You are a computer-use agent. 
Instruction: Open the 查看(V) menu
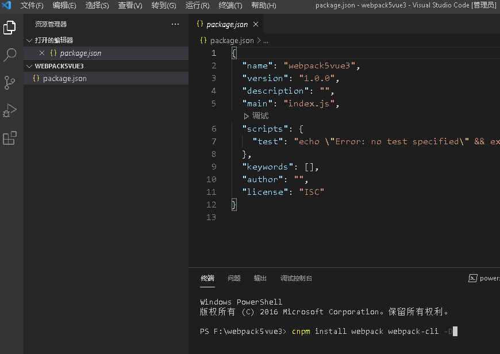[130, 5]
